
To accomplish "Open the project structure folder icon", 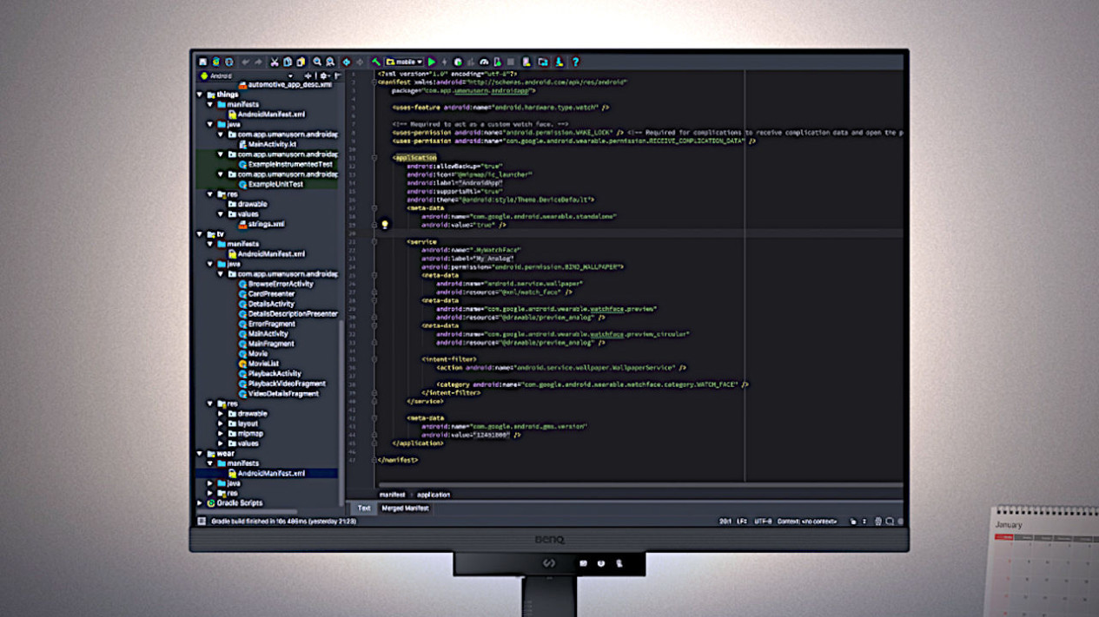I will pos(542,62).
